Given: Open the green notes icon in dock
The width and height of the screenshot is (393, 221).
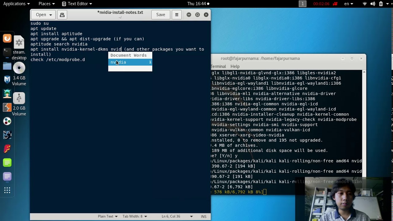Looking at the screenshot, I should [7, 163].
